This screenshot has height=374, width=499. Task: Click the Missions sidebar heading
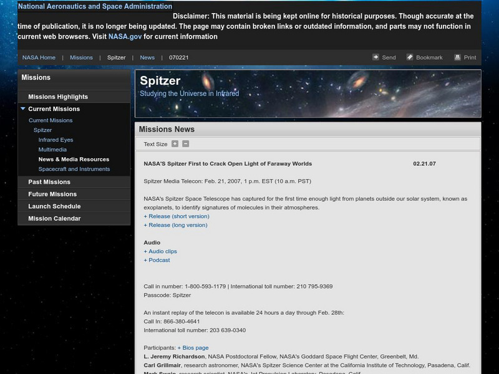pos(36,77)
